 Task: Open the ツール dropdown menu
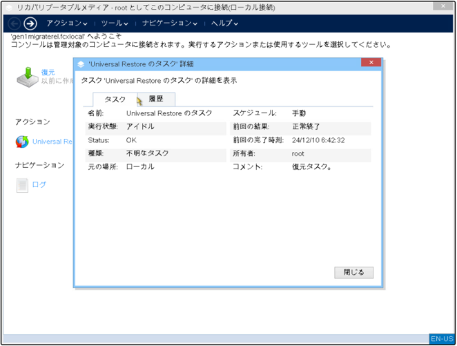[x=115, y=23]
